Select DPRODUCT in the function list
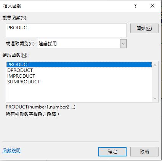This screenshot has height=161, width=162. coord(20,70)
